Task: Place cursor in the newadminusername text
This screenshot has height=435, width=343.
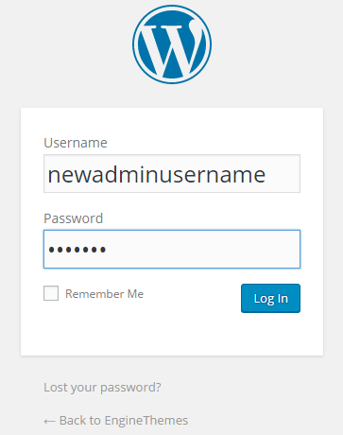Action: [157, 174]
